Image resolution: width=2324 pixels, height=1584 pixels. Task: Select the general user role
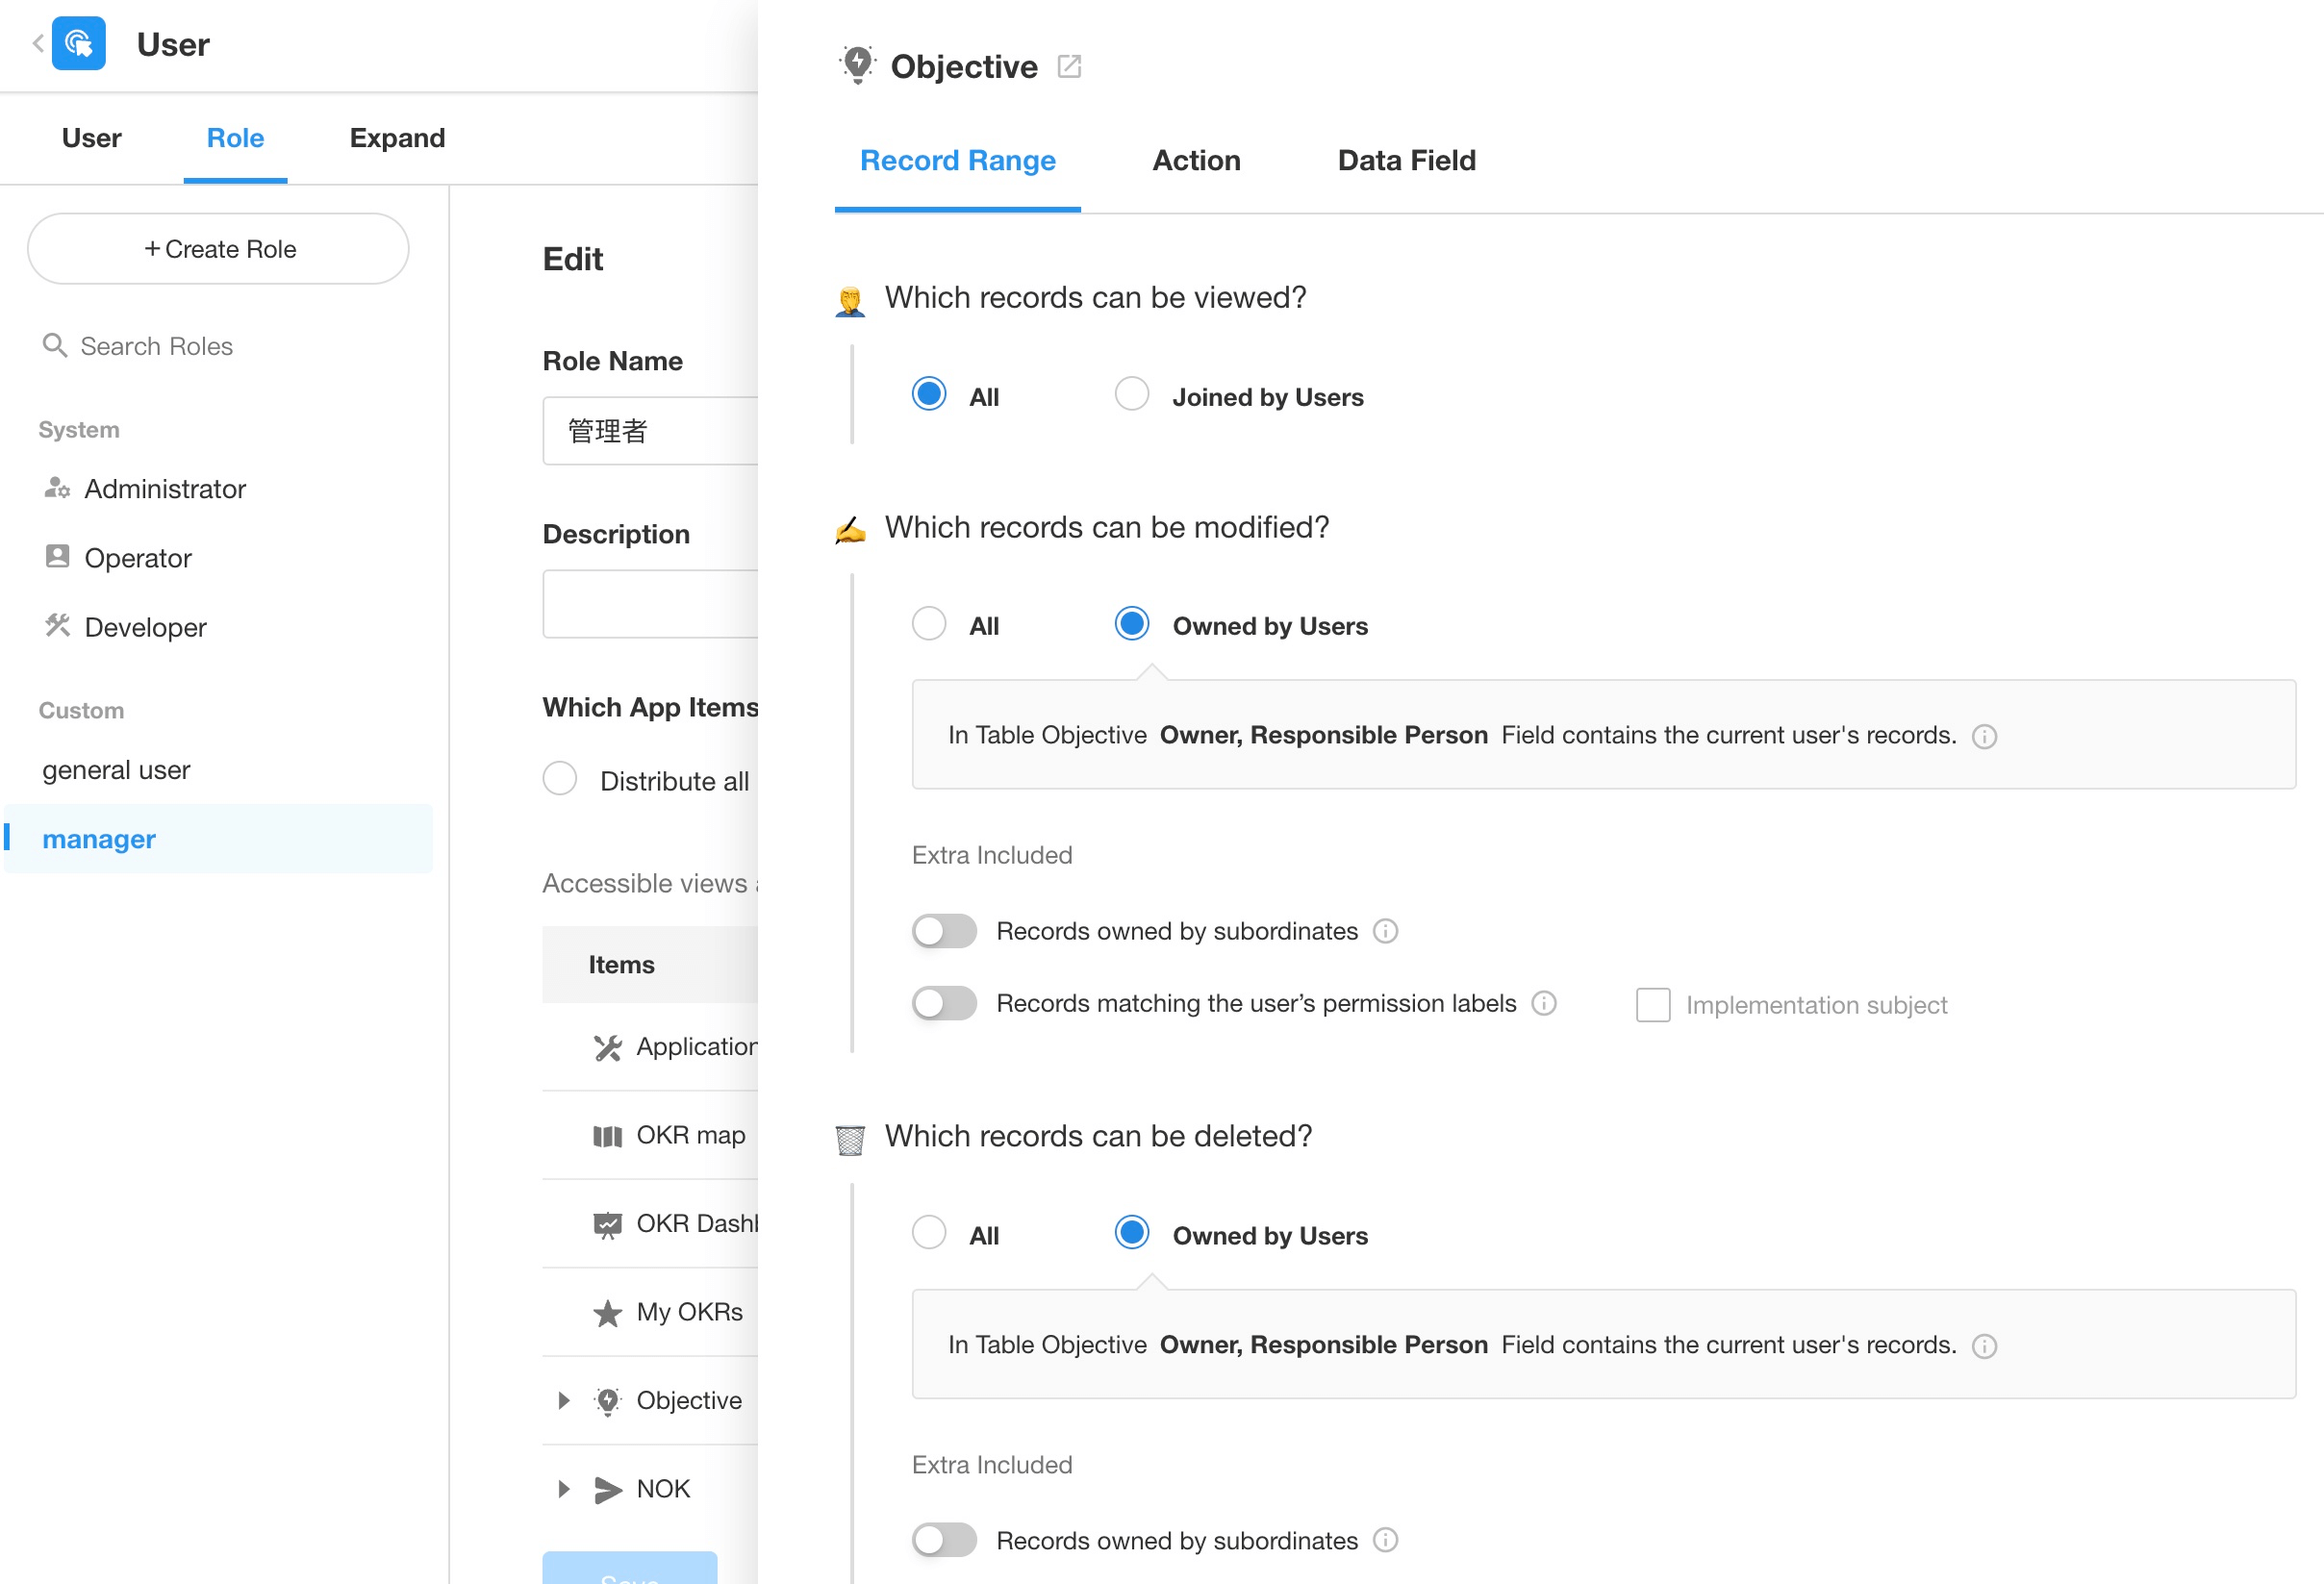click(116, 770)
